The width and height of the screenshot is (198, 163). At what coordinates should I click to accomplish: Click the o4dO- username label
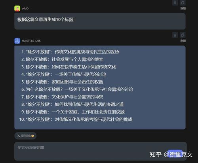tap(25, 9)
